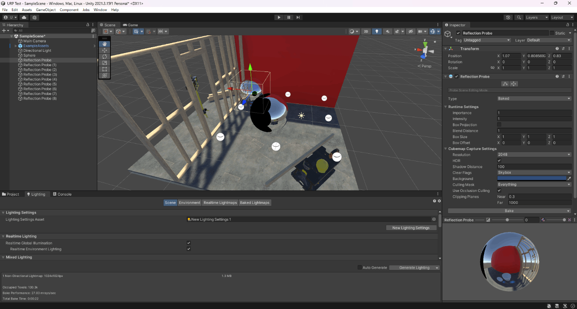Toggle scene lighting bulb icon

click(x=377, y=31)
